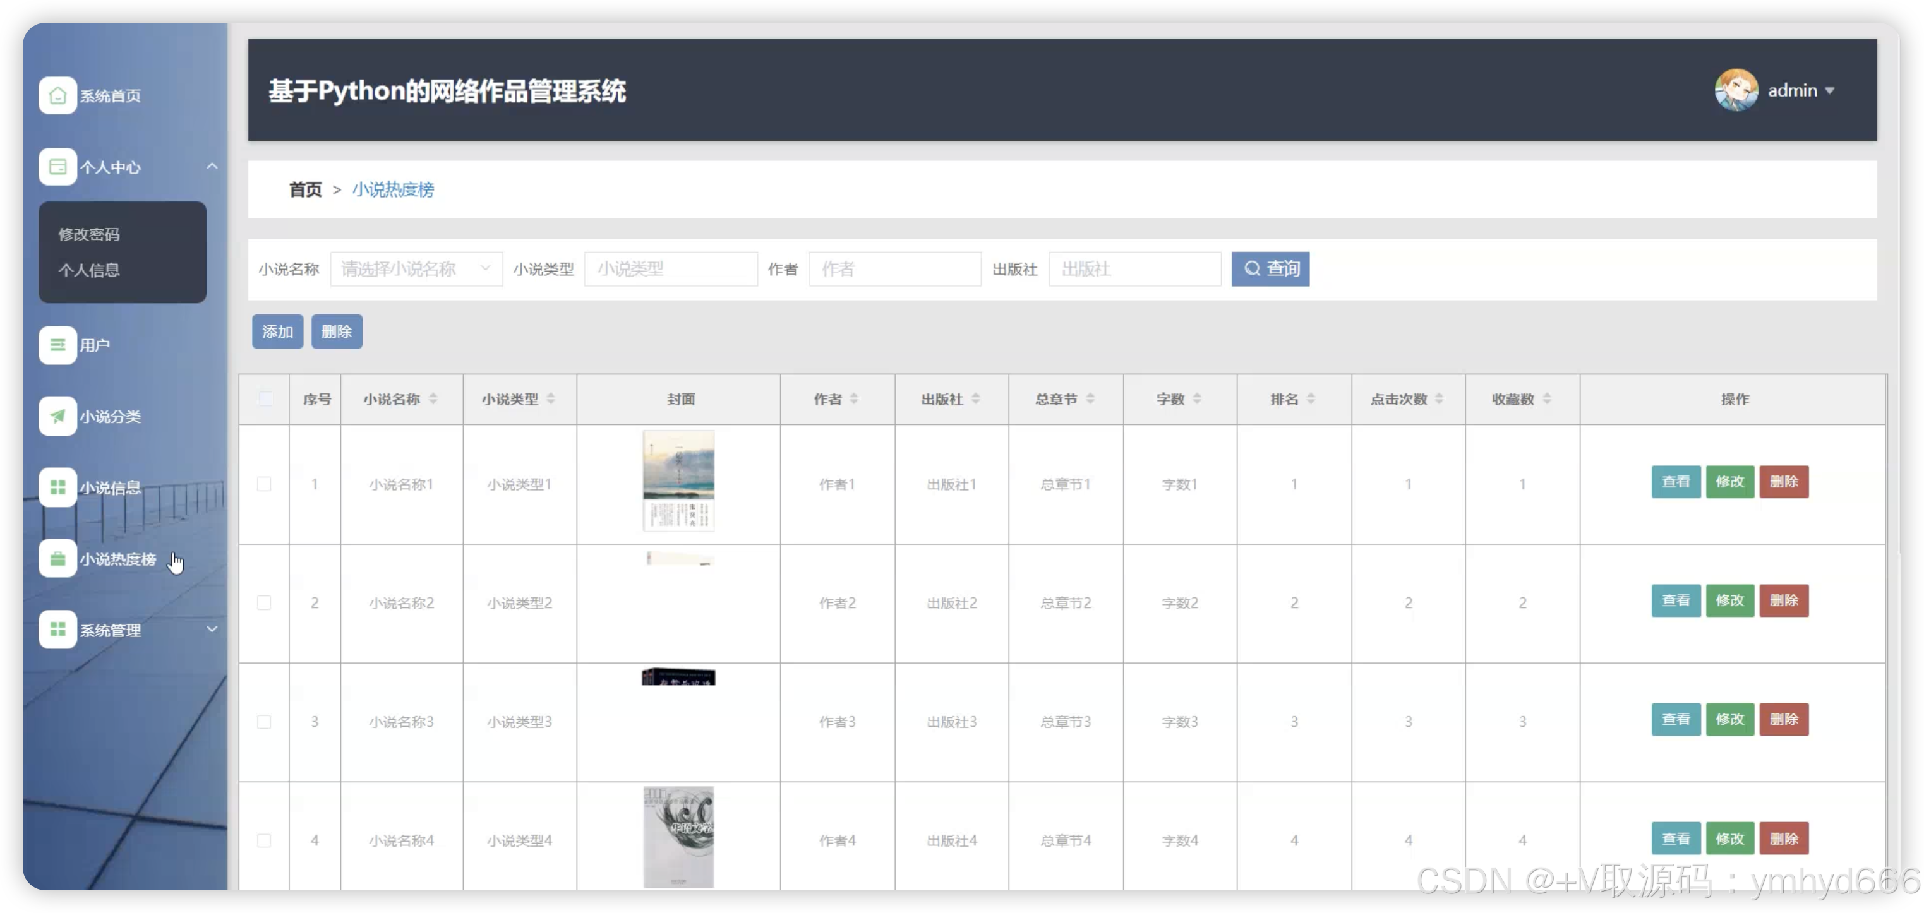
Task: Check the checkbox for row 小说名称3
Action: pyautogui.click(x=265, y=722)
